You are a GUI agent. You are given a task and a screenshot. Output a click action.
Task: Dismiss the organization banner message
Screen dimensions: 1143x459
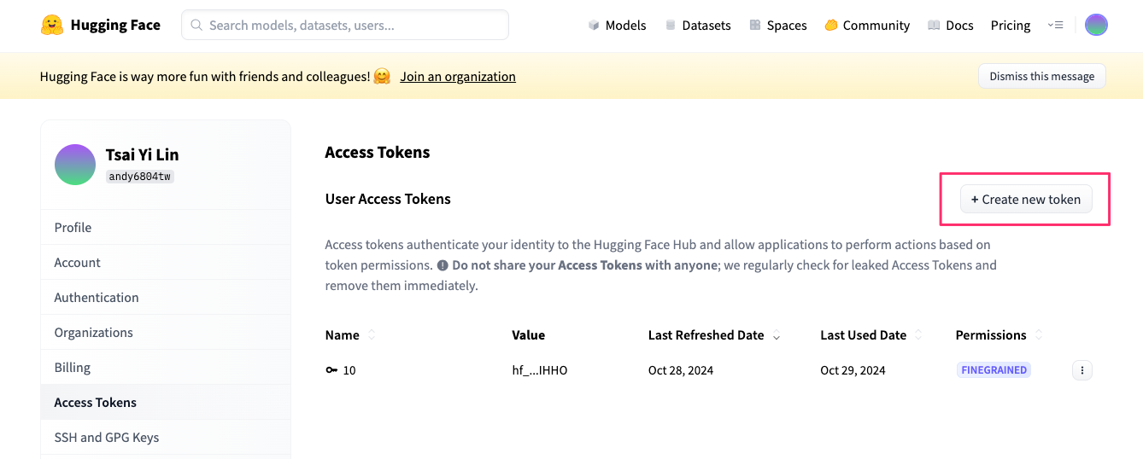pos(1041,76)
